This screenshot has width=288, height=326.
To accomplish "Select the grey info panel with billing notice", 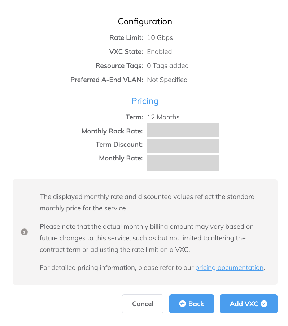I will [x=145, y=232].
